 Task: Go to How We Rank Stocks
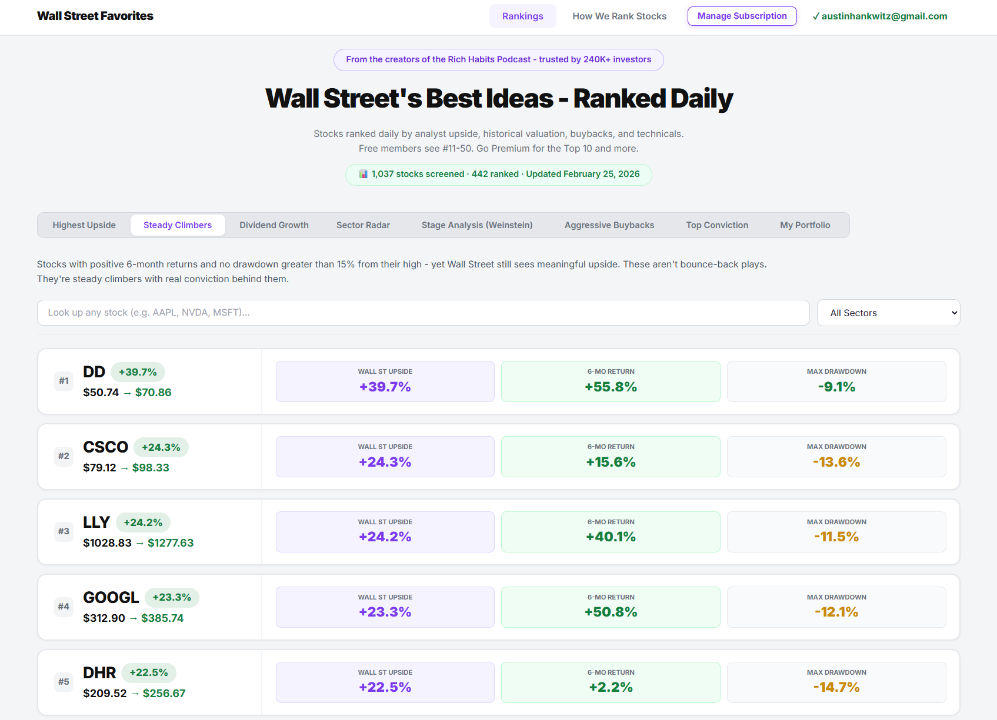[619, 16]
